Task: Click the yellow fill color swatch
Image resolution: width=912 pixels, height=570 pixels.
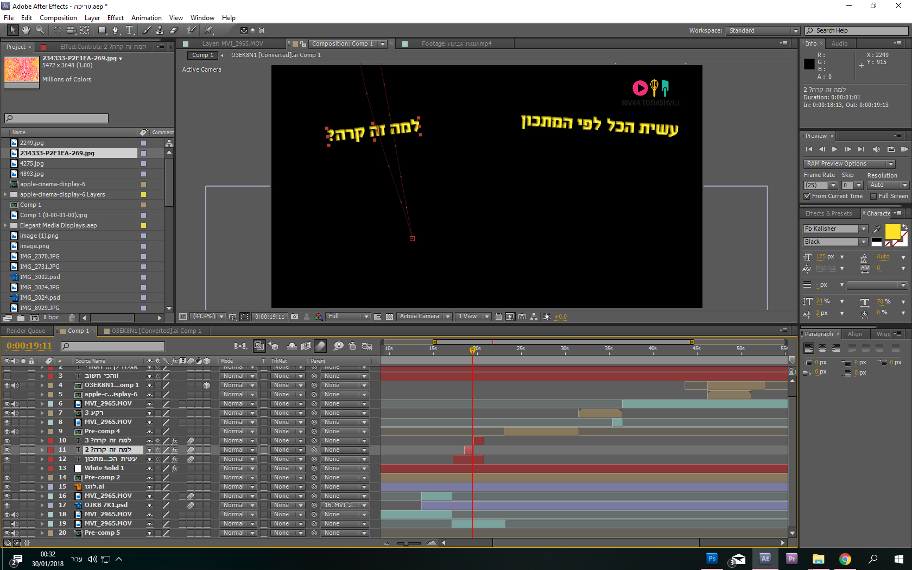Action: coord(892,232)
